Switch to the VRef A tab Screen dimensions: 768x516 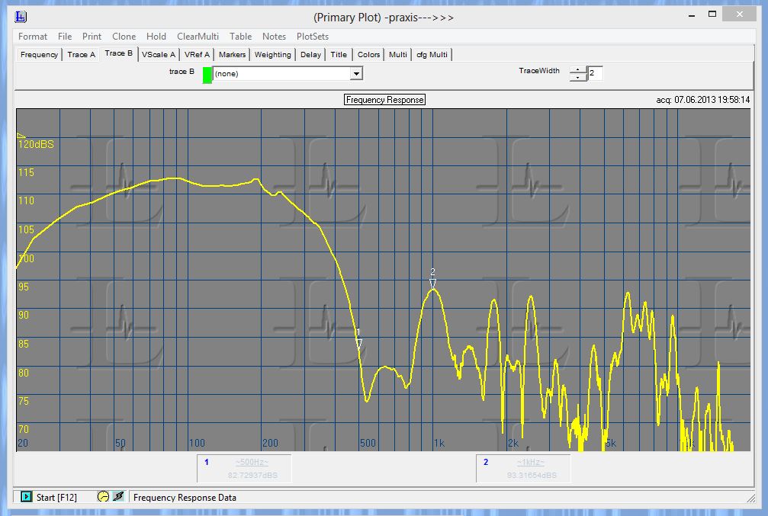(x=197, y=54)
